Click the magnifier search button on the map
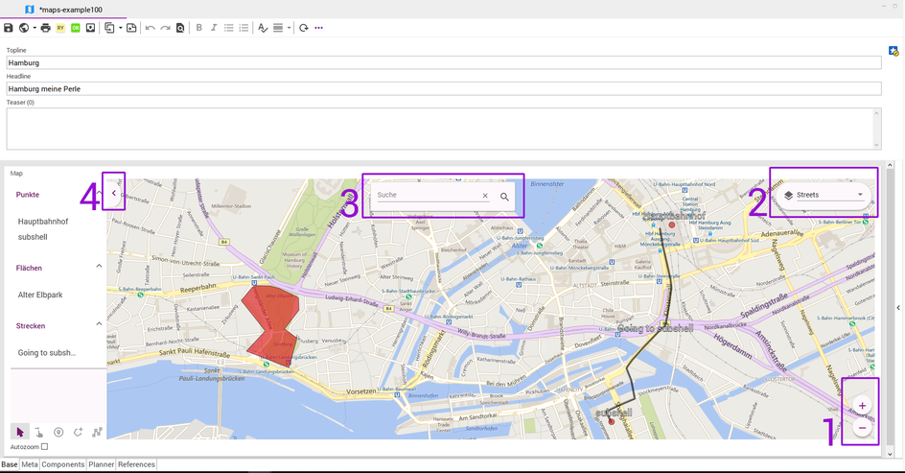 [504, 197]
